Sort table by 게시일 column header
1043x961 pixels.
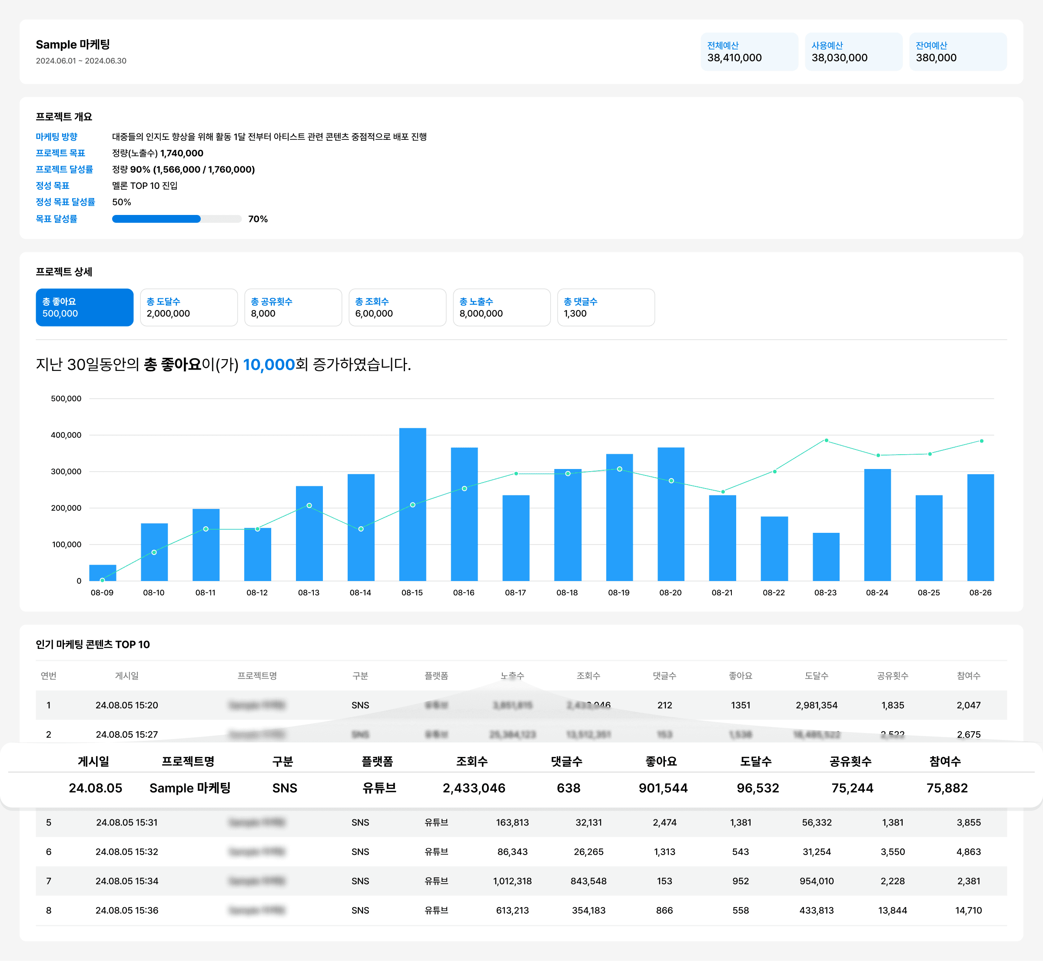click(x=126, y=676)
